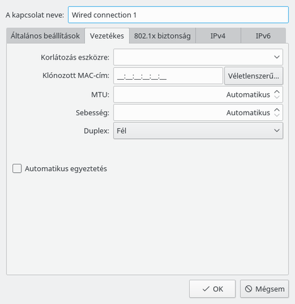Click the Korlátozás eszközre chevron arrow
This screenshot has width=295, height=304.
pos(277,57)
